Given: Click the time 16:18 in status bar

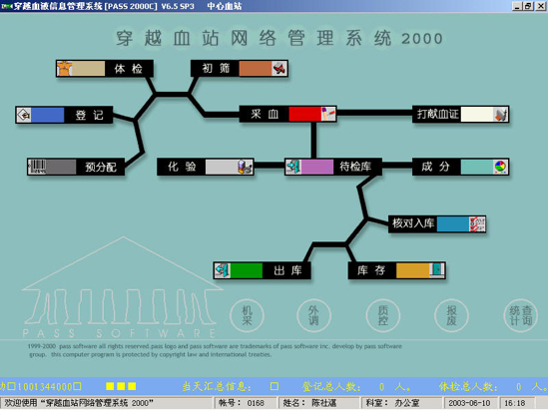Looking at the screenshot, I should pyautogui.click(x=515, y=403).
